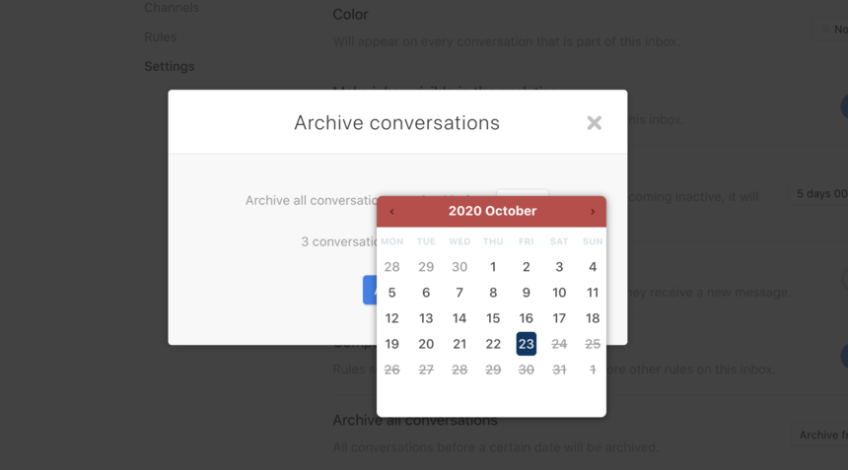848x470 pixels.
Task: Pick October 2 on the calendar
Action: (527, 267)
